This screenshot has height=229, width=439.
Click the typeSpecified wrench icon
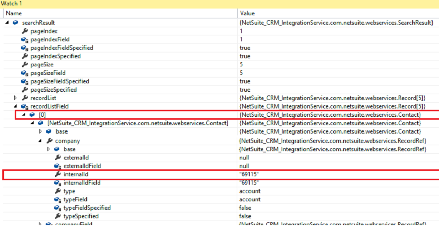click(58, 216)
